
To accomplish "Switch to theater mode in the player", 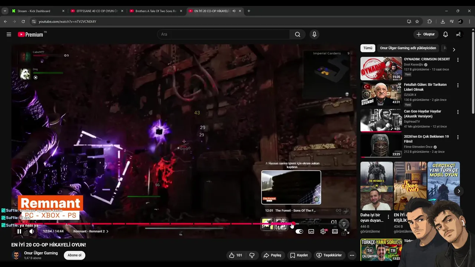I will (x=335, y=231).
